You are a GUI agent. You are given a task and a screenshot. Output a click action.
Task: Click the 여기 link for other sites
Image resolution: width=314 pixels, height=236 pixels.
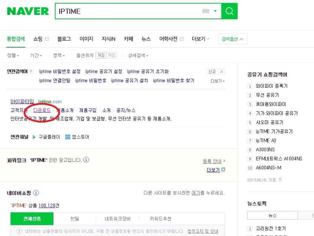click(x=195, y=193)
